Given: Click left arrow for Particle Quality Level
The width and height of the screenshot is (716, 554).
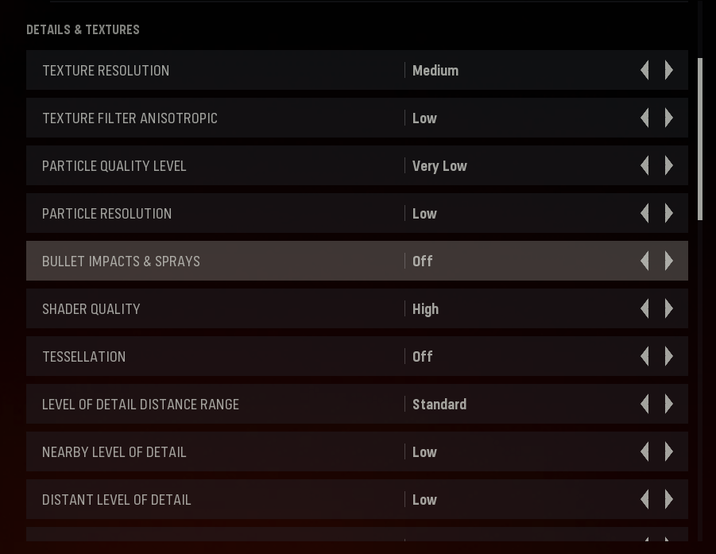Looking at the screenshot, I should (x=644, y=165).
